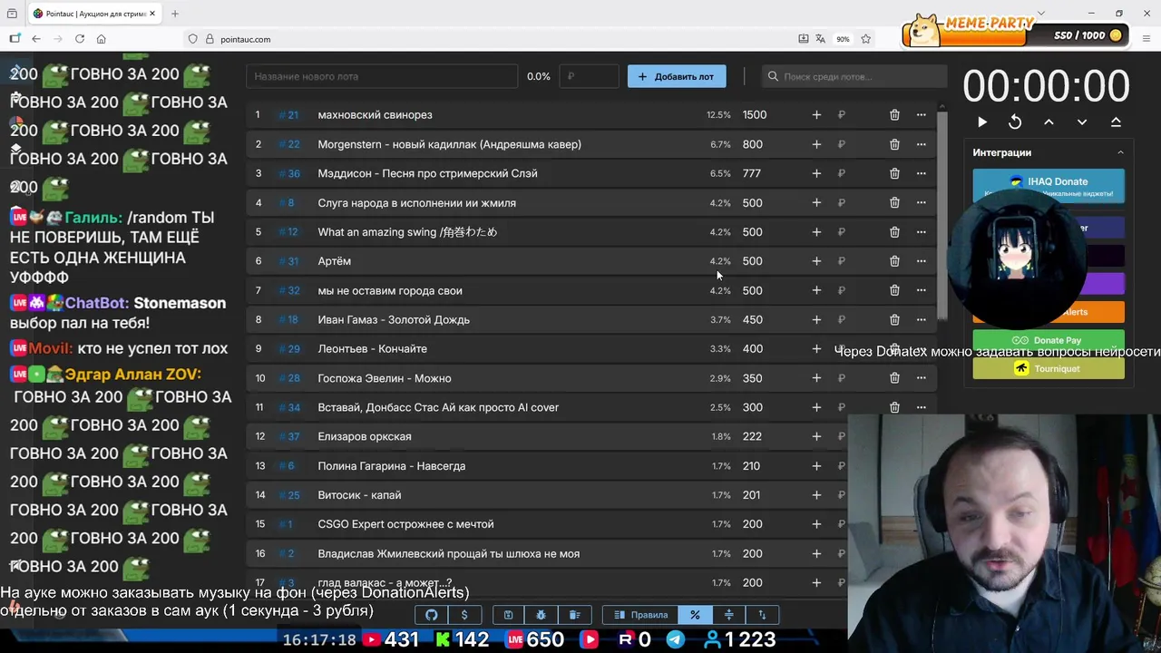The height and width of the screenshot is (653, 1161).
Task: Open the bug report icon
Action: 541,615
